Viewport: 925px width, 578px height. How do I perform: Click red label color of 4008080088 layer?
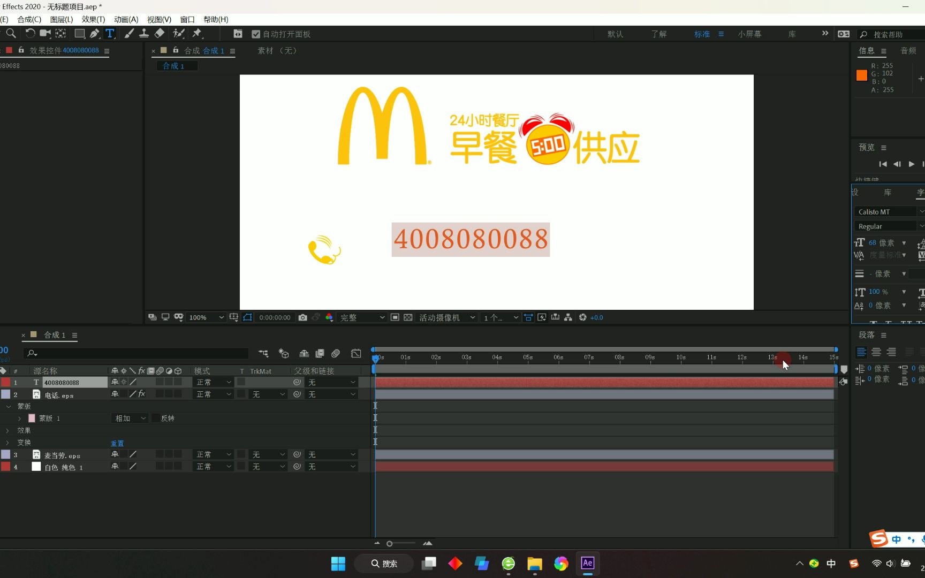[5, 382]
